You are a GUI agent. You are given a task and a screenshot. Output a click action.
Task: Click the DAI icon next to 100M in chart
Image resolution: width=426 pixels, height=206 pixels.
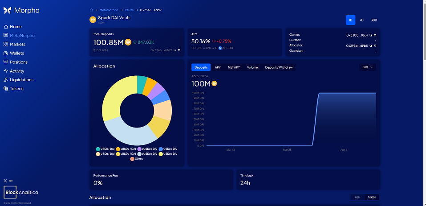214,83
